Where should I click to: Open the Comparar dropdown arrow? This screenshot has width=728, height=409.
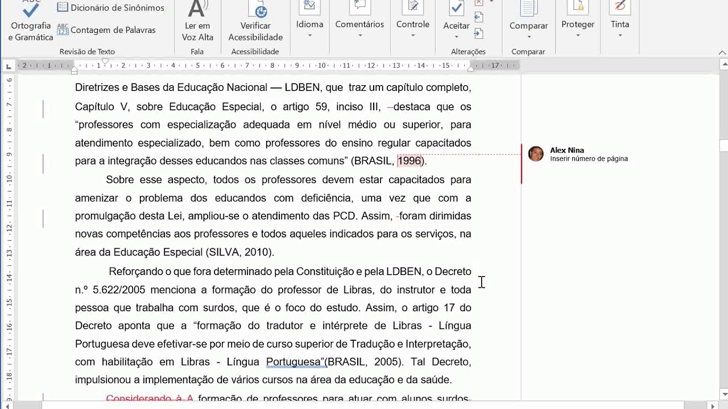pos(529,37)
